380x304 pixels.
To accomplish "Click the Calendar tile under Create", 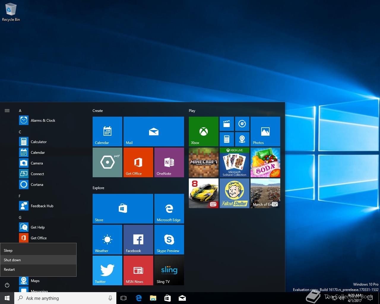I will point(107,132).
